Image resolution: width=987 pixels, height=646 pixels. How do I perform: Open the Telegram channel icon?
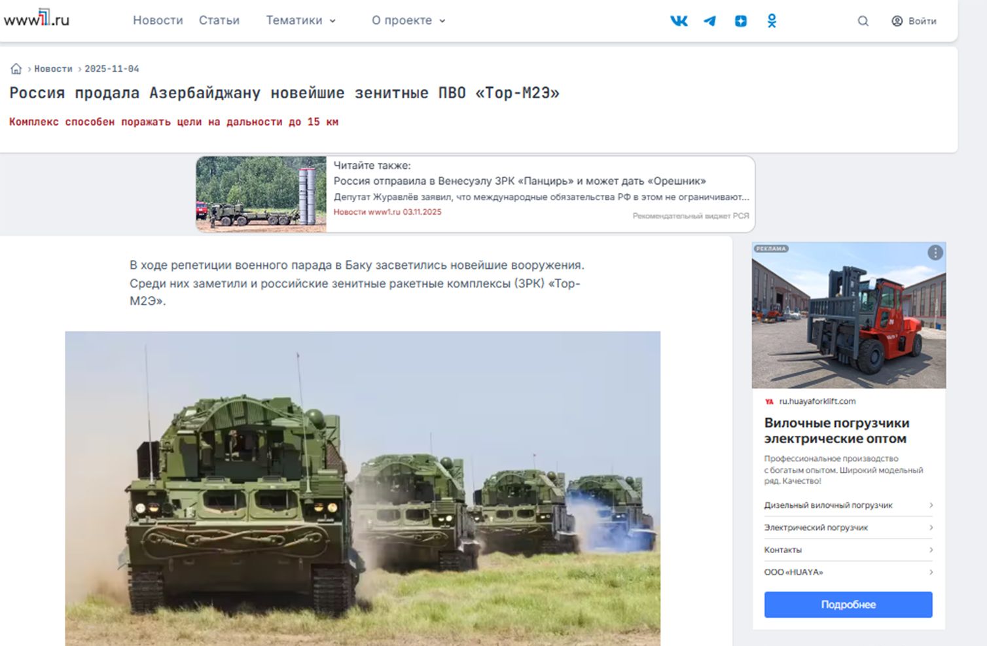click(709, 21)
